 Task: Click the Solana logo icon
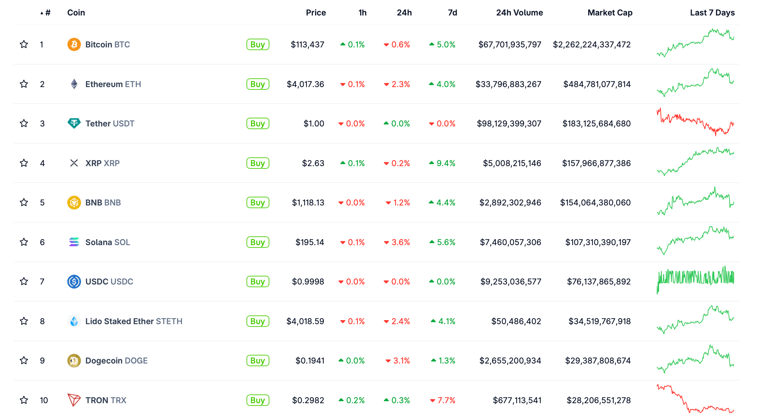(x=74, y=242)
